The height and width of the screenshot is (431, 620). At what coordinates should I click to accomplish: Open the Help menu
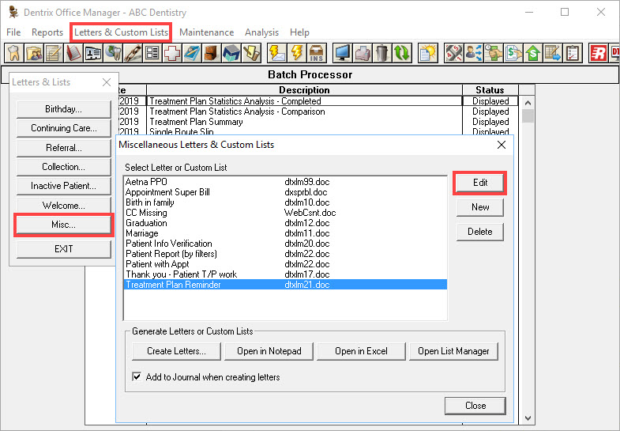coord(299,32)
